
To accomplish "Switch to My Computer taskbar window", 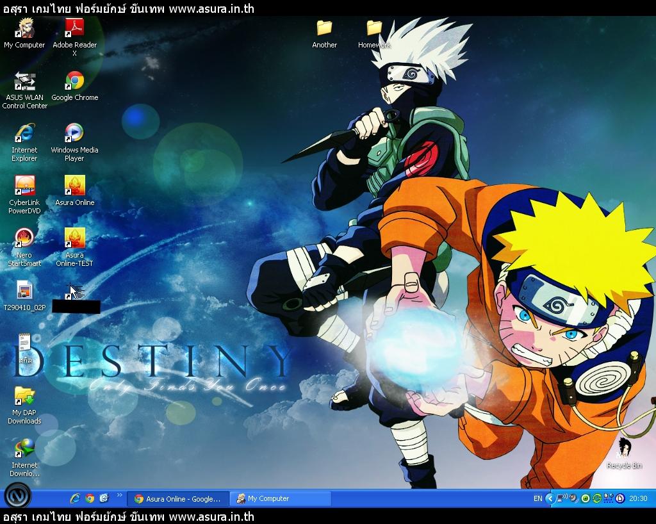I will click(x=281, y=498).
